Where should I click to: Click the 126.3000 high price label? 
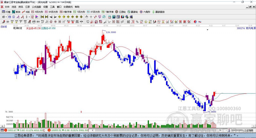coord(111,32)
